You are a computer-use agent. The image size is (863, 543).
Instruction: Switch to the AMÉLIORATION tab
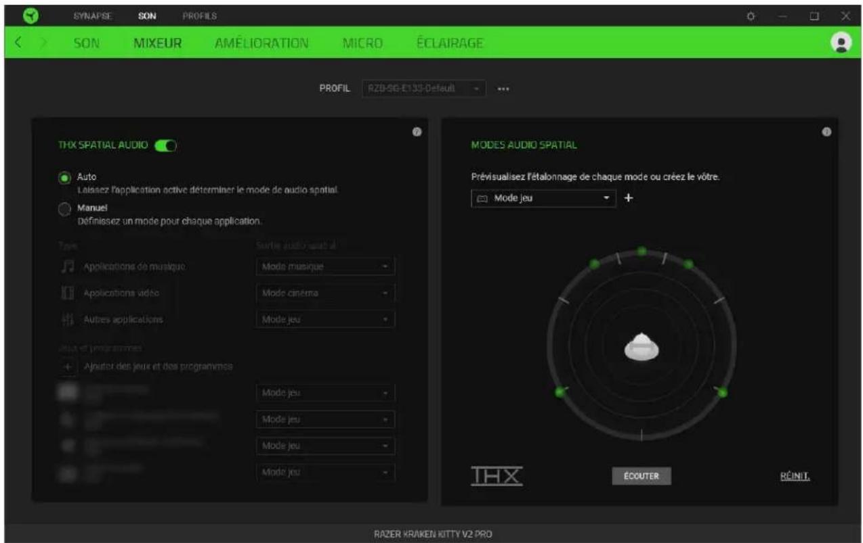coord(262,43)
